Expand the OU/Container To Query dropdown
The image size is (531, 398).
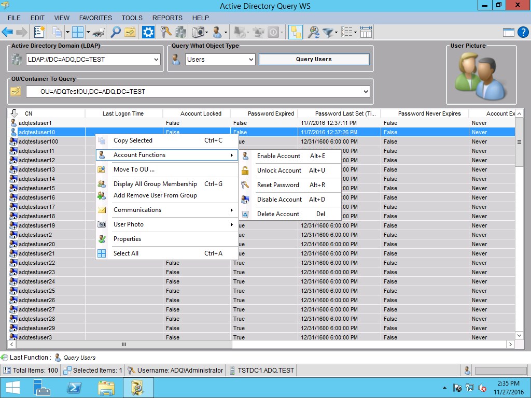[366, 92]
